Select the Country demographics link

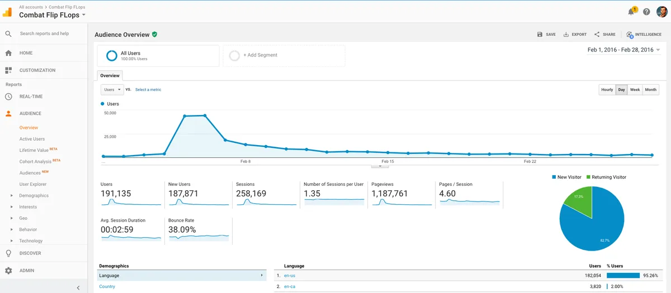pyautogui.click(x=107, y=287)
